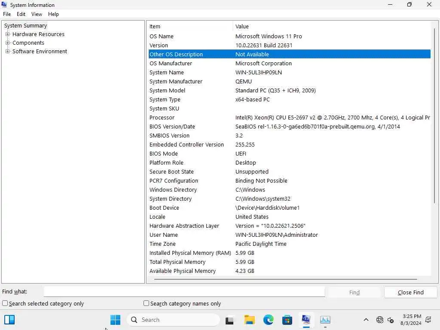Image resolution: width=440 pixels, height=330 pixels.
Task: Open the Task Manager taskbar icon
Action: pos(325,320)
